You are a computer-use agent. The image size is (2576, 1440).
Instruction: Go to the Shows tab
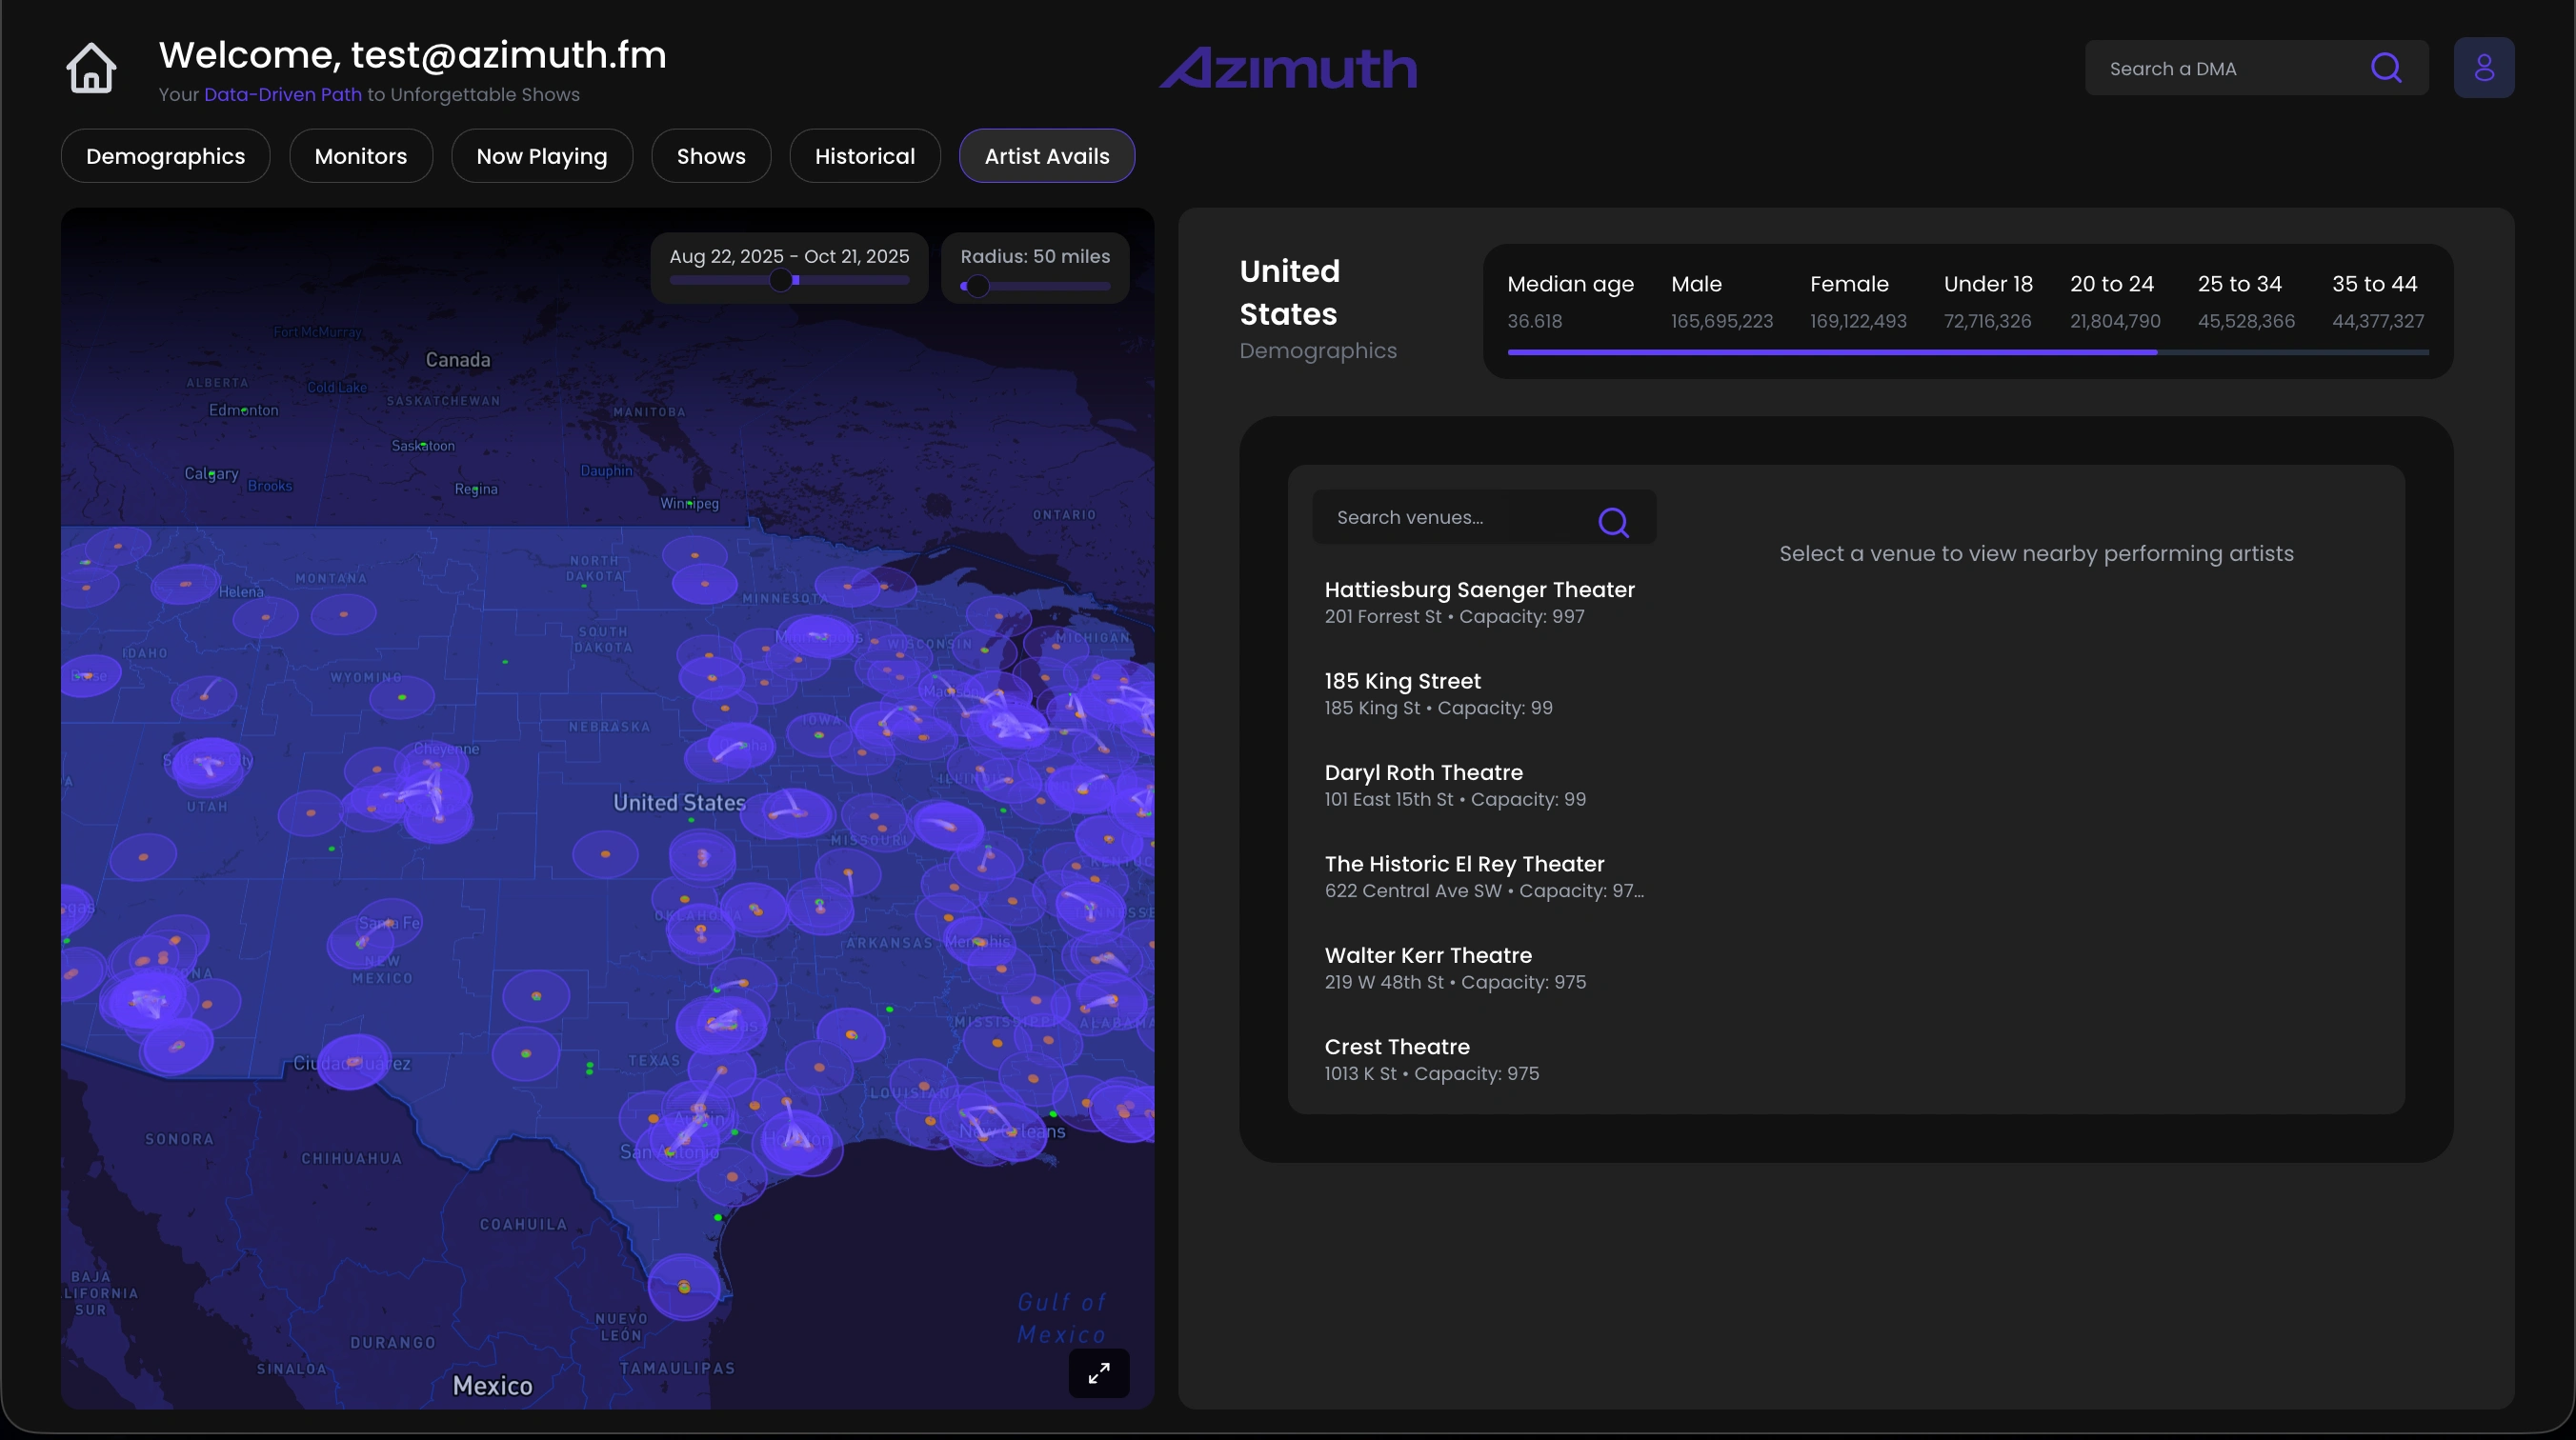(x=710, y=156)
